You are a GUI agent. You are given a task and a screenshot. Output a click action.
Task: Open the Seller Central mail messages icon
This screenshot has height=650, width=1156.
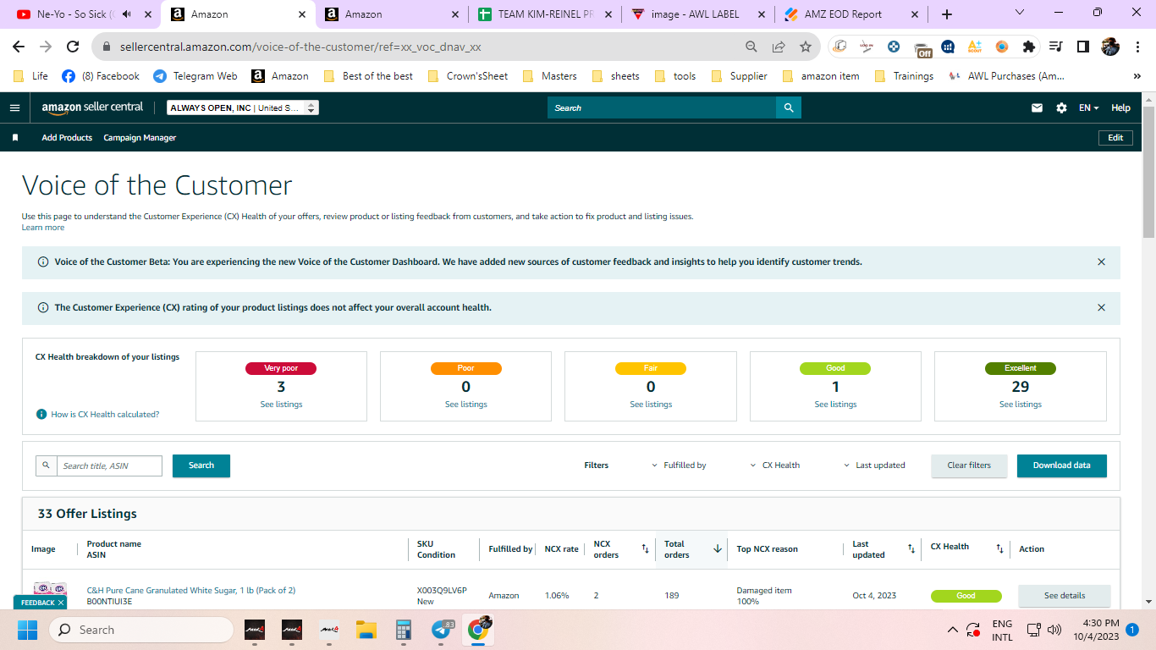(1037, 107)
